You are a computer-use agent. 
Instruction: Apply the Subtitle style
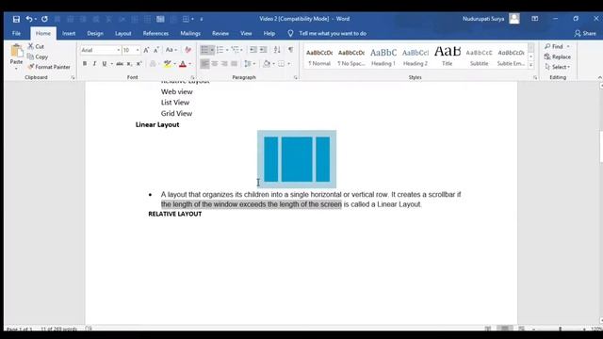480,56
